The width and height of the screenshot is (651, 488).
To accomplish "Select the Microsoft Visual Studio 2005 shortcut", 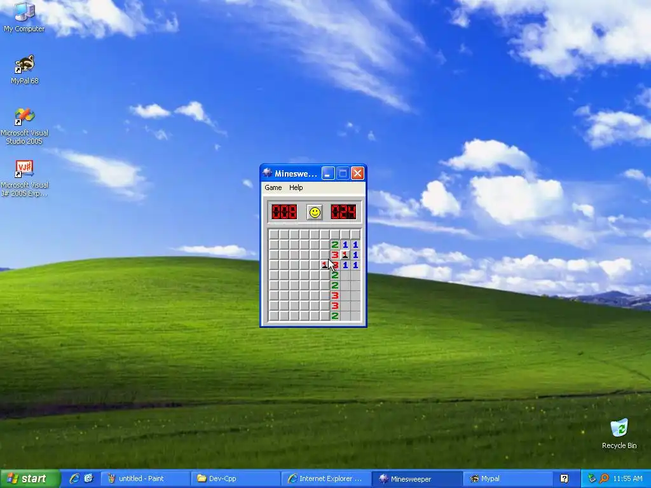I will [25, 126].
